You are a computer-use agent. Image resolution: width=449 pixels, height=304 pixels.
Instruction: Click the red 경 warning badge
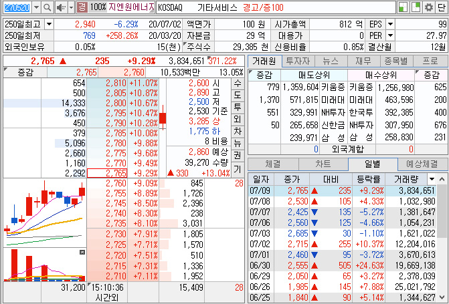coord(82,7)
